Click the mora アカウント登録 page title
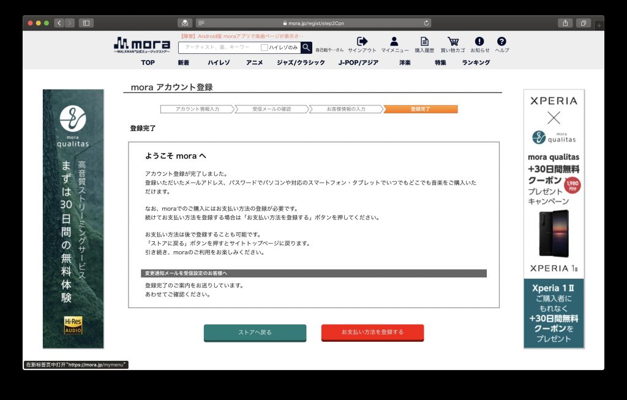The height and width of the screenshot is (400, 627). [171, 87]
